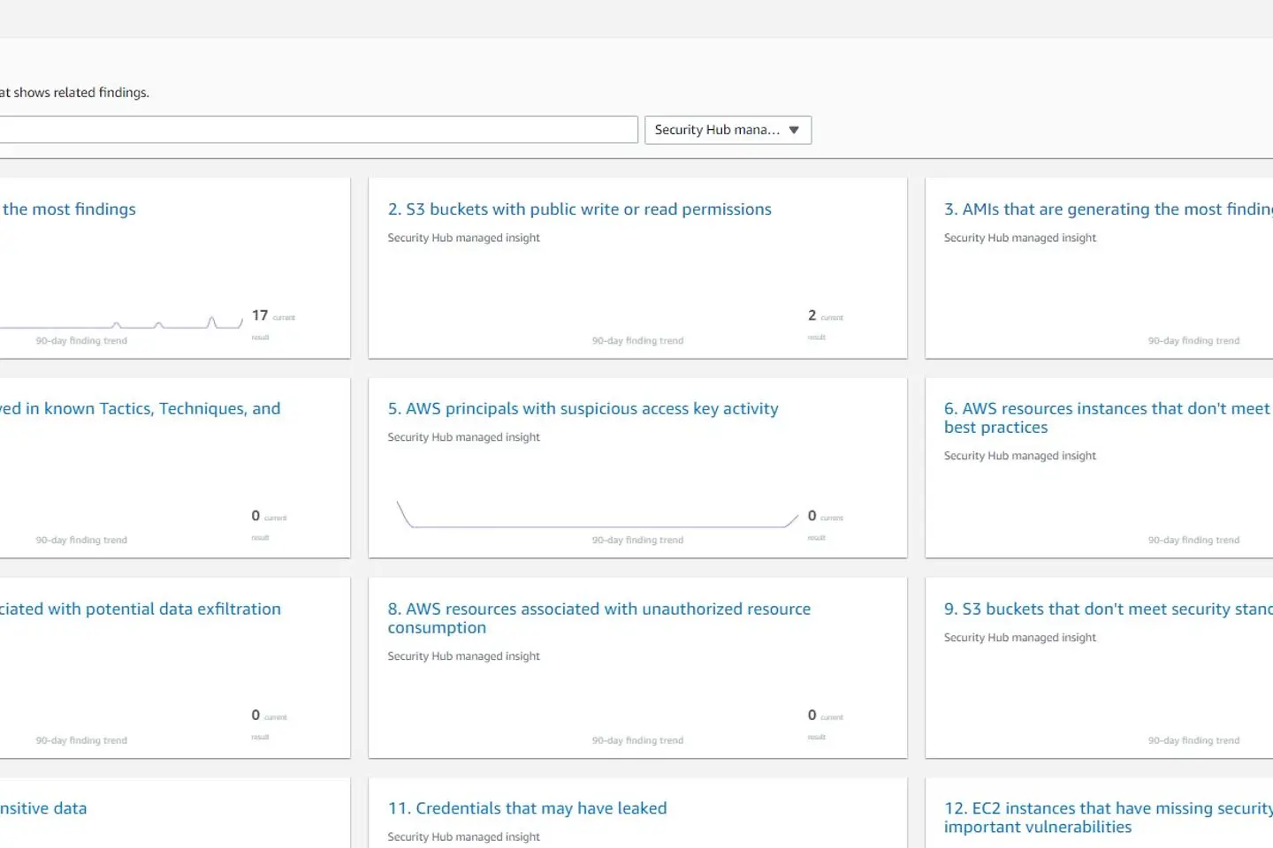Open Credentials that may have leaked insight

[x=527, y=808]
